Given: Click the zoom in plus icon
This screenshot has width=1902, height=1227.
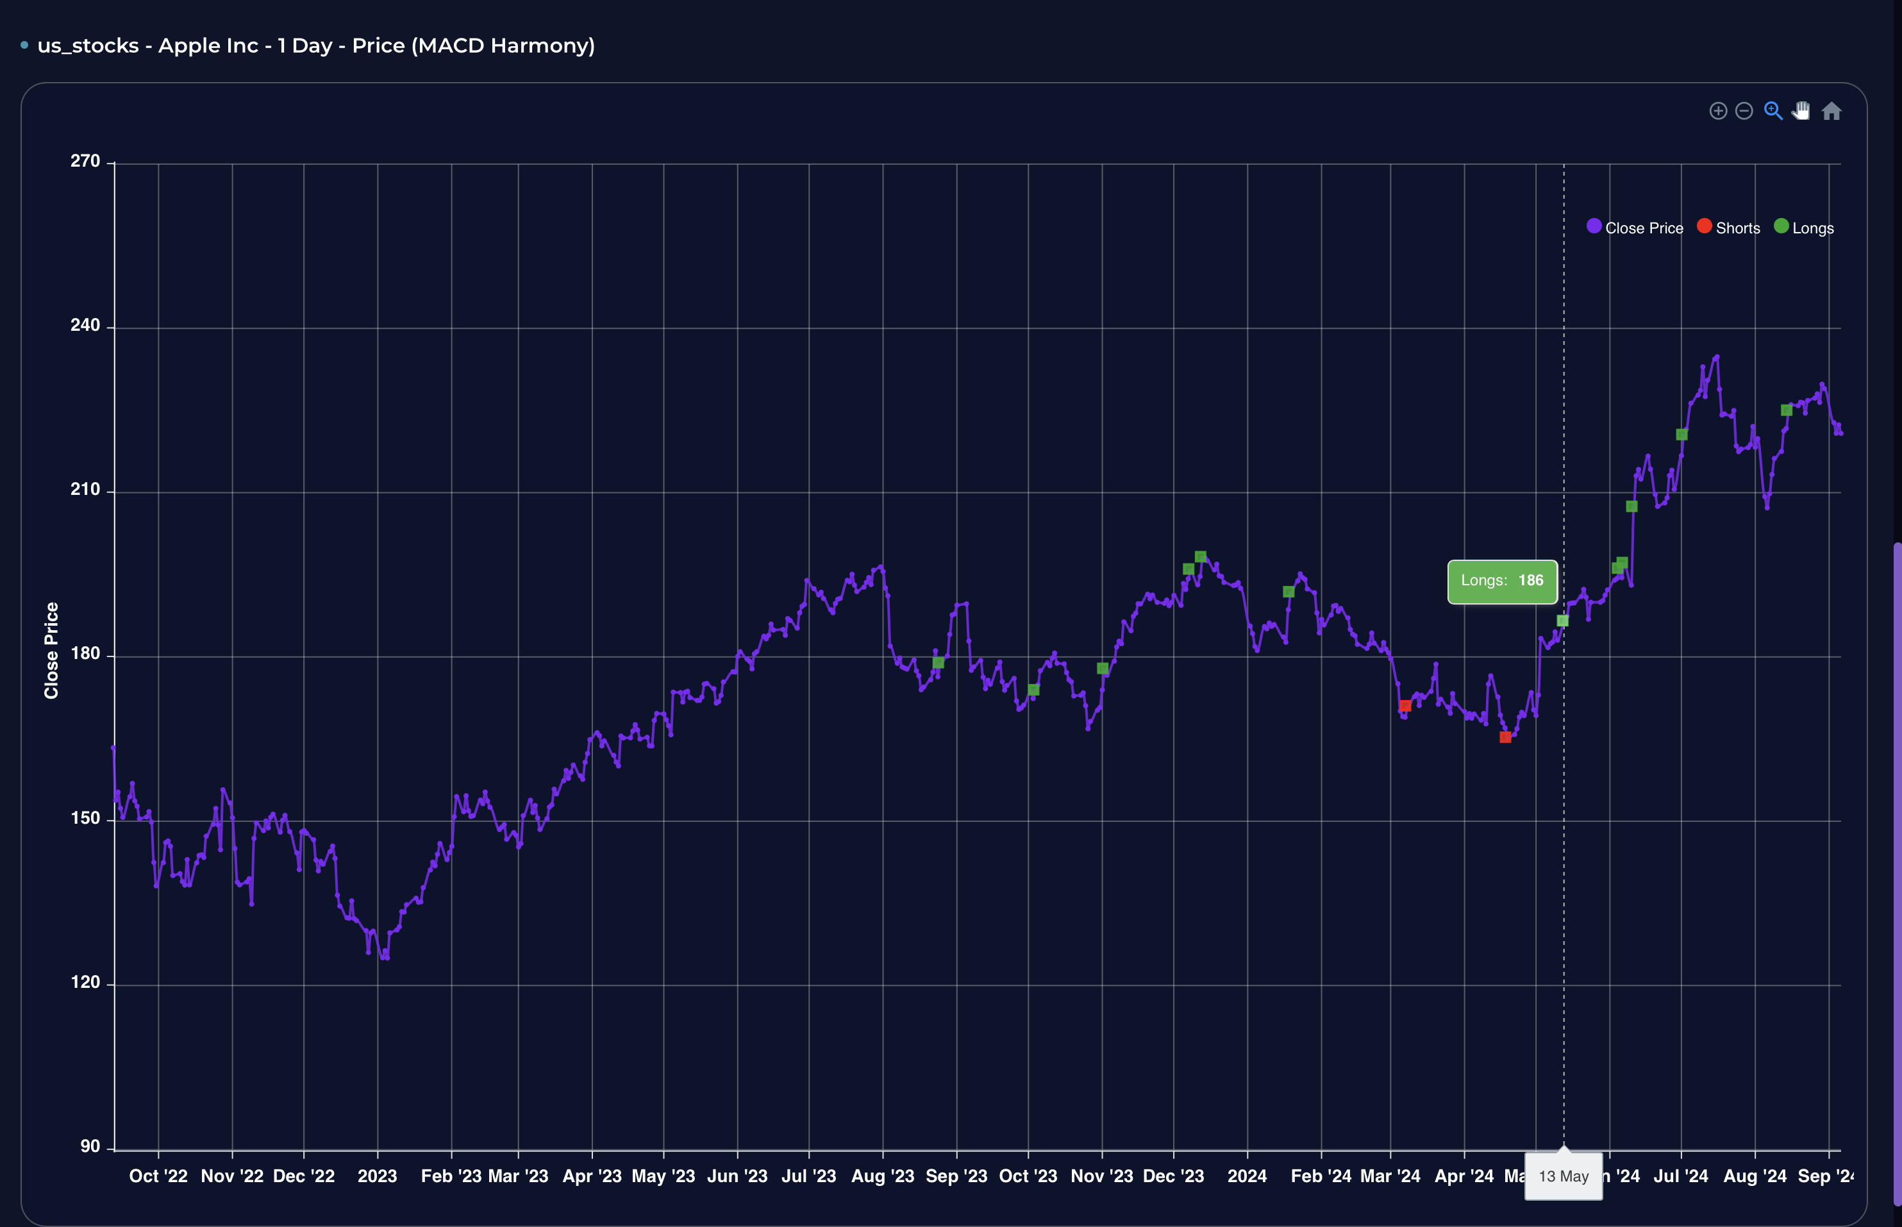Looking at the screenshot, I should coord(1718,111).
